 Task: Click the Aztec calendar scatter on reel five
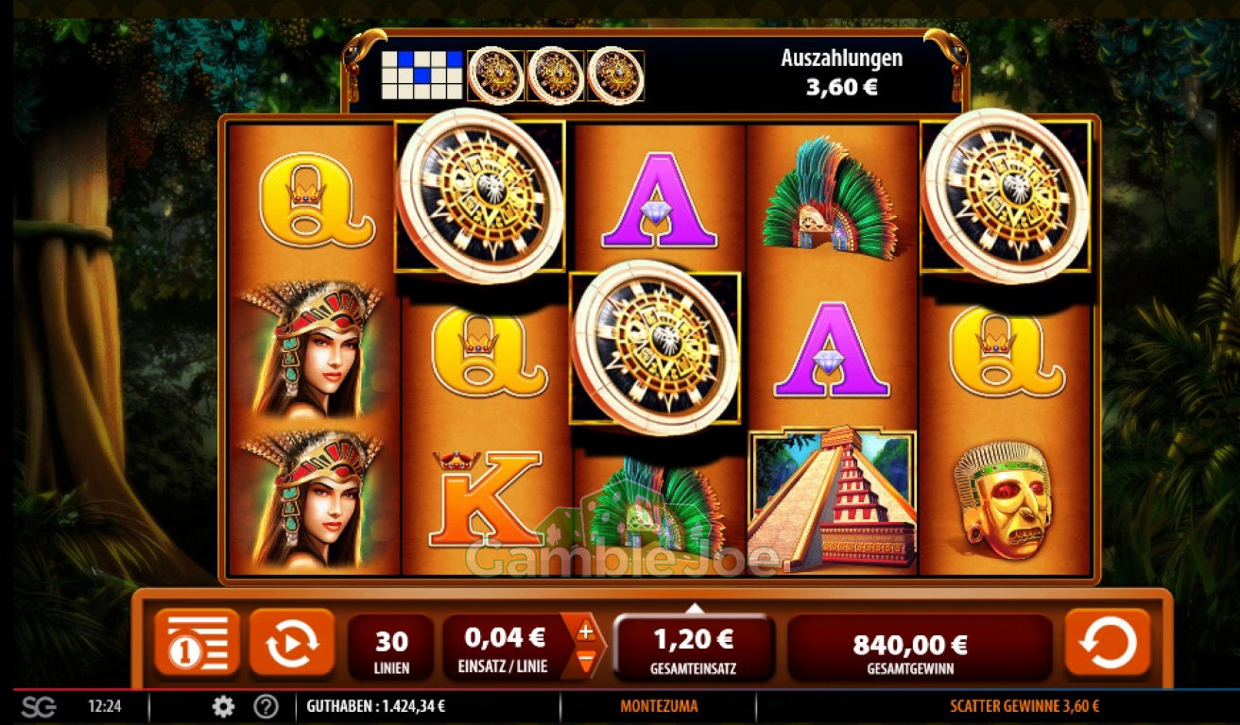pos(1006,195)
